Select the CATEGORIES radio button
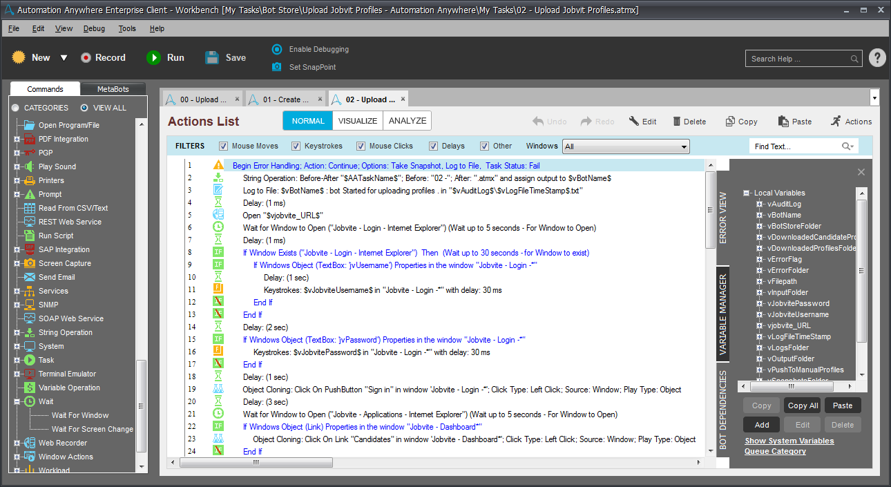This screenshot has width=891, height=487. pyautogui.click(x=15, y=108)
